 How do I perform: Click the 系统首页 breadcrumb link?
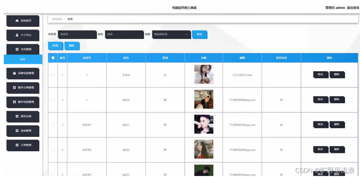click(57, 19)
